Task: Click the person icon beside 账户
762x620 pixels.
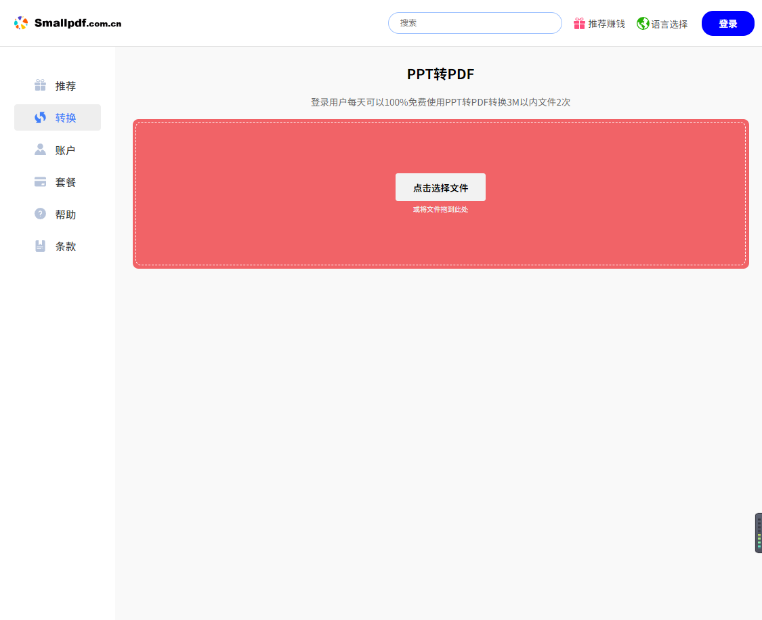Action: click(41, 150)
